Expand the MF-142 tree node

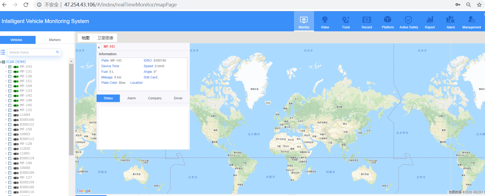(x=6, y=96)
